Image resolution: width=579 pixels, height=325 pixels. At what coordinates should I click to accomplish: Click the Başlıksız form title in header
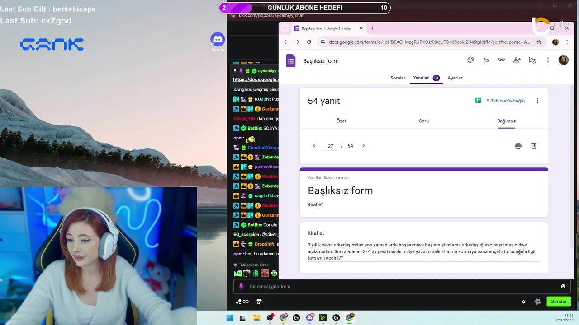point(321,61)
